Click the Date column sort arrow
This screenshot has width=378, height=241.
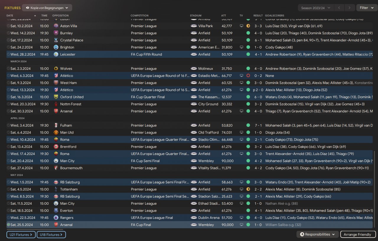[35, 16]
